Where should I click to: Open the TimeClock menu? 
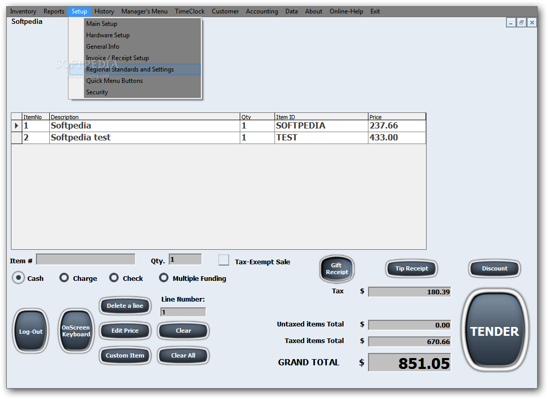tap(190, 11)
